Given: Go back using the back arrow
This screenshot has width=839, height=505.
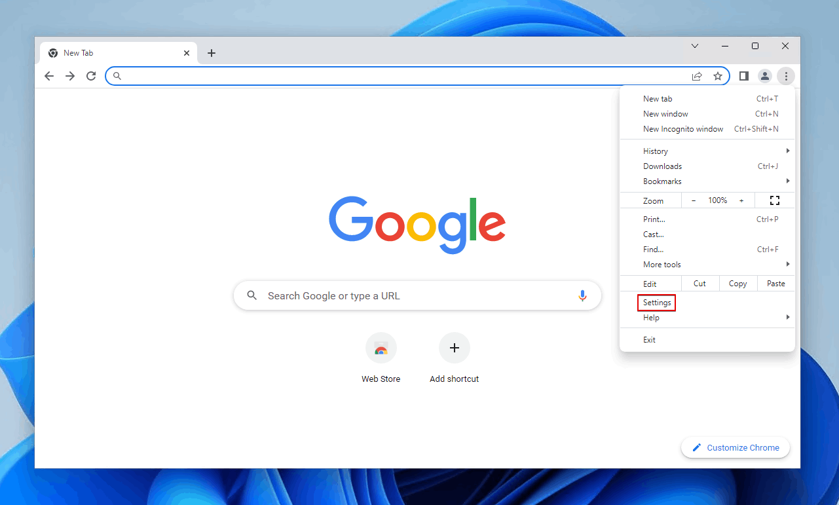Looking at the screenshot, I should point(49,76).
